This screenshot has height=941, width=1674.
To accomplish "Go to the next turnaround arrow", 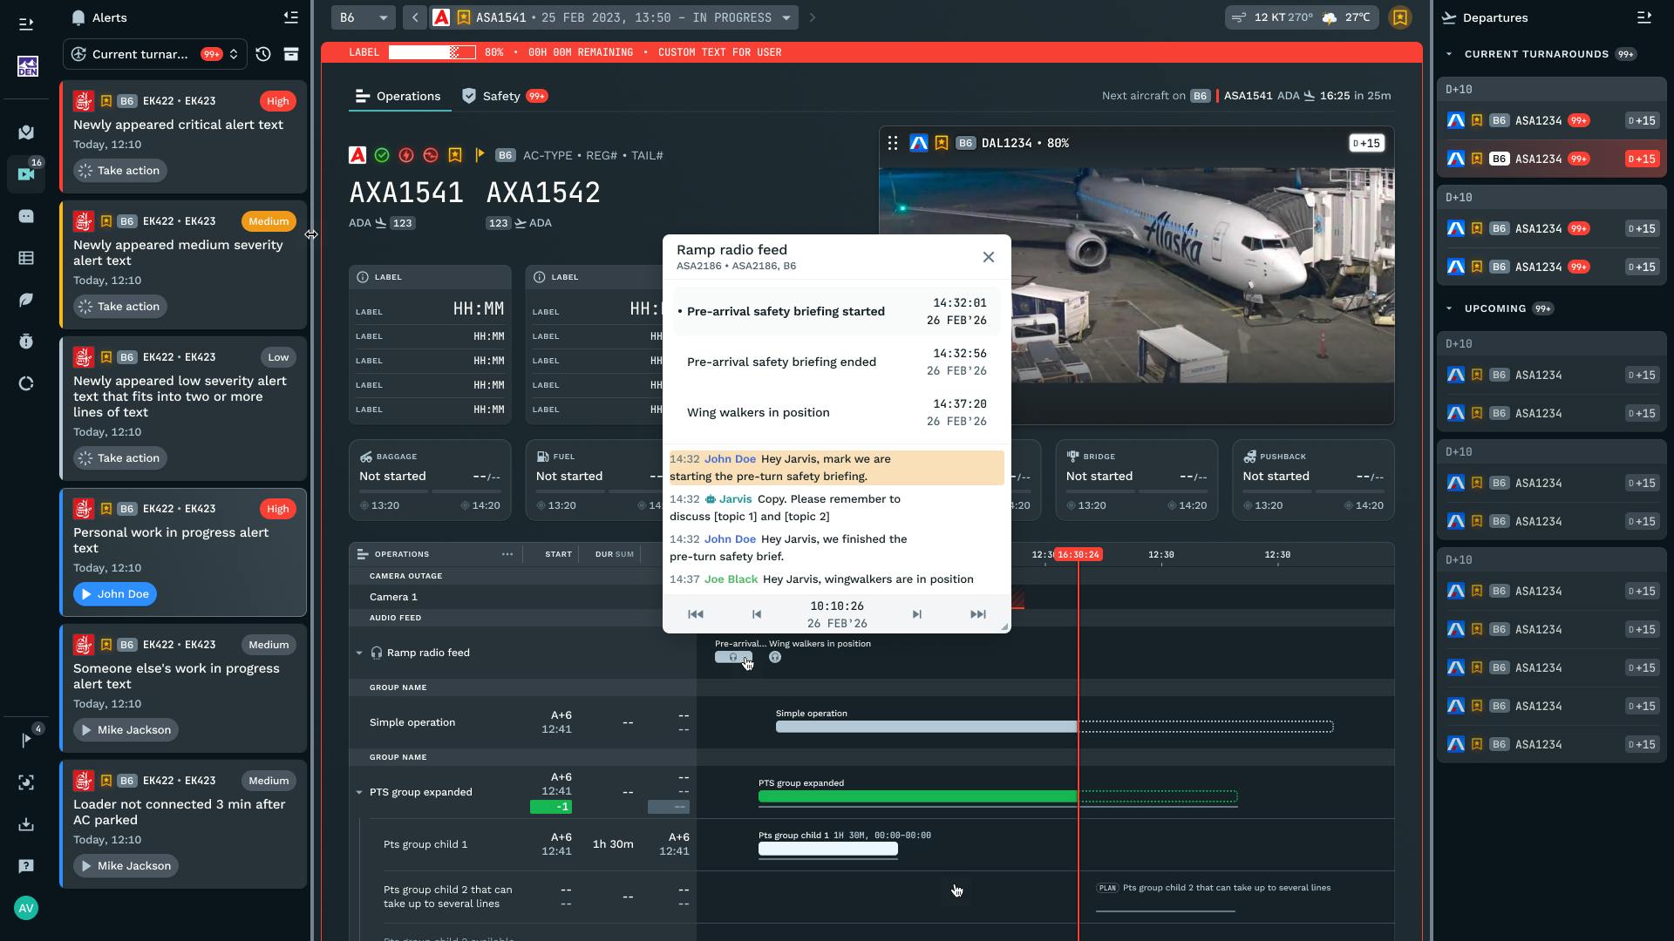I will coord(813,17).
